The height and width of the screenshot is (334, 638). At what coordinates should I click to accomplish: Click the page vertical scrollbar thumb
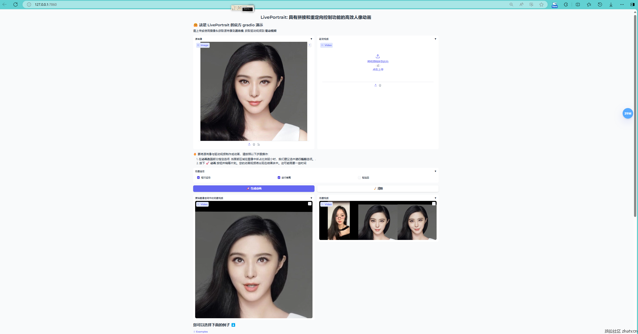click(635, 116)
